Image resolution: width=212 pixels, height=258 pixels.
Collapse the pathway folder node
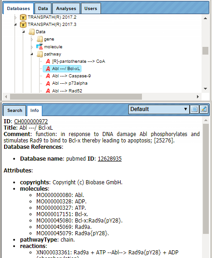32,54
